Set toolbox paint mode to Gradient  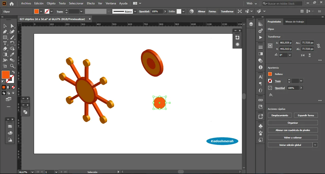[x=8, y=87]
